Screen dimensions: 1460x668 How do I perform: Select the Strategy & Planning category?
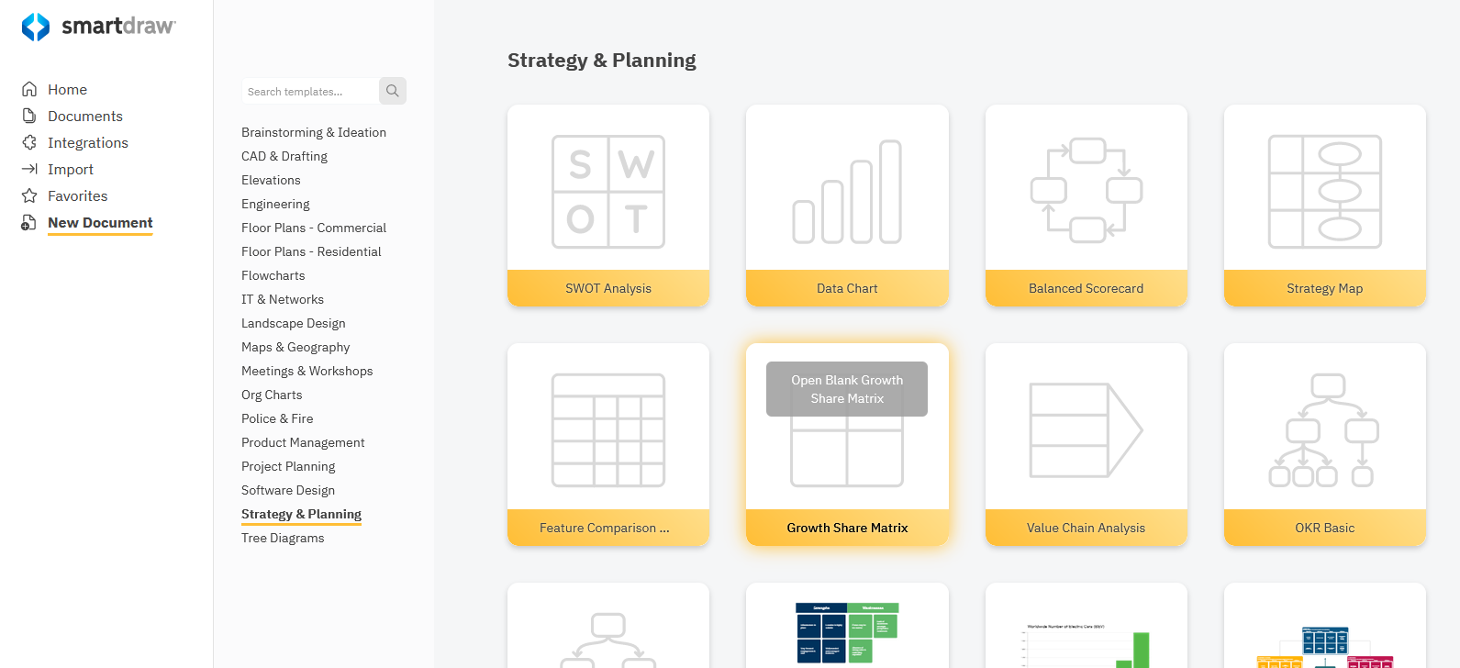pos(301,514)
